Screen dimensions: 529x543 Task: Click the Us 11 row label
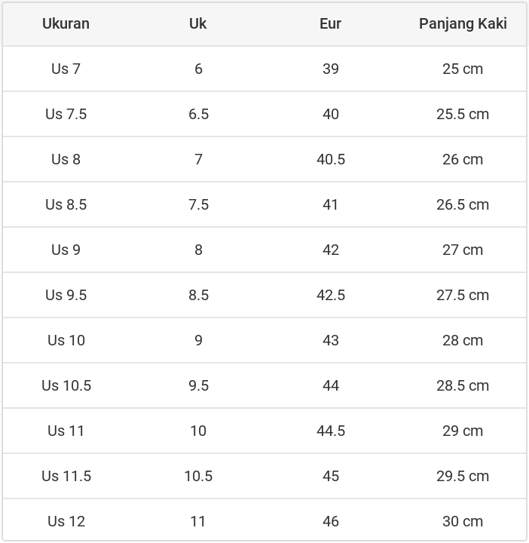(66, 431)
